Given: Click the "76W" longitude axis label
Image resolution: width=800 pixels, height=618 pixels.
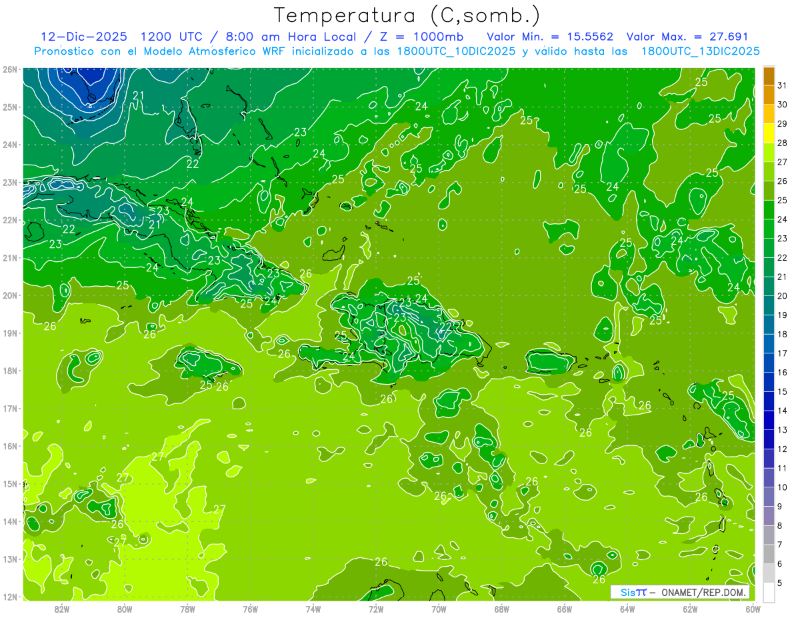Looking at the screenshot, I should (251, 609).
